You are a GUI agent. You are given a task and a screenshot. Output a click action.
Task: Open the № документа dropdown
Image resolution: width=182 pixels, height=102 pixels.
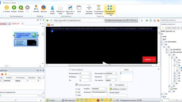pos(90,73)
